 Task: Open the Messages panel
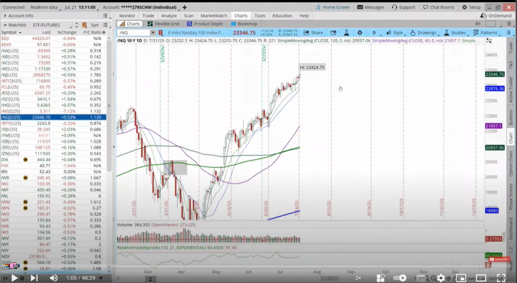tap(371, 7)
